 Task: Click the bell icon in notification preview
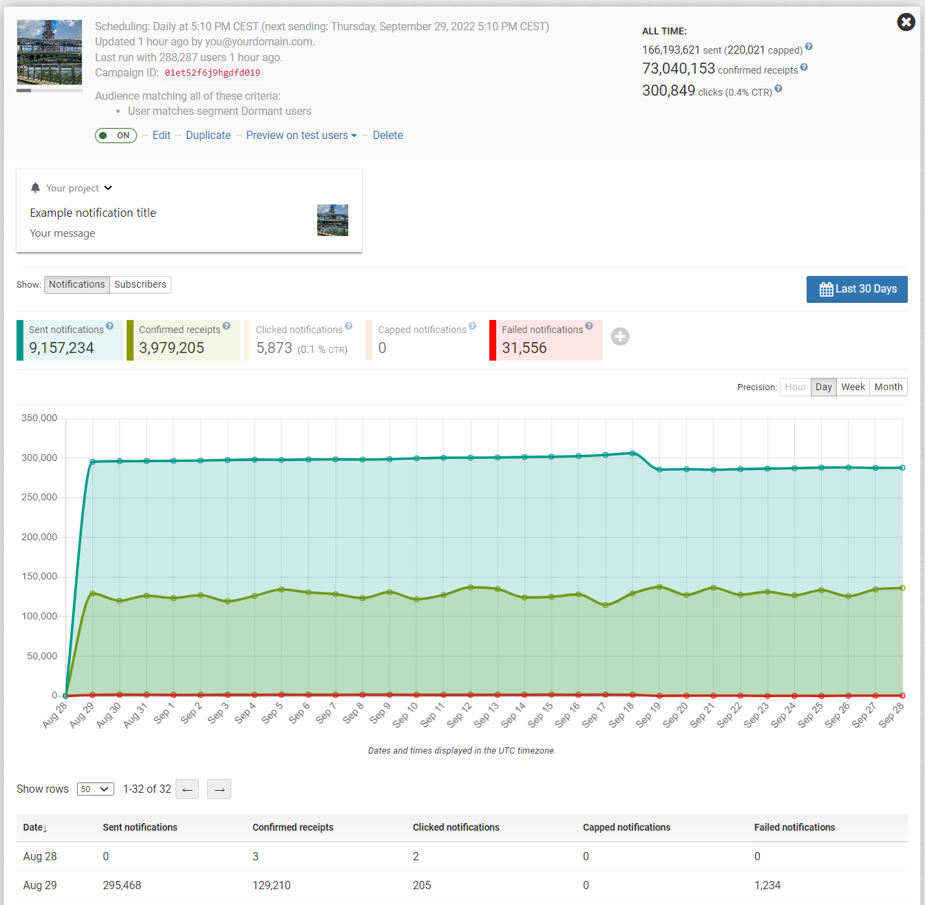point(36,188)
